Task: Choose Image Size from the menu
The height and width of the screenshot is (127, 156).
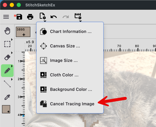Action: pyautogui.click(x=70, y=60)
